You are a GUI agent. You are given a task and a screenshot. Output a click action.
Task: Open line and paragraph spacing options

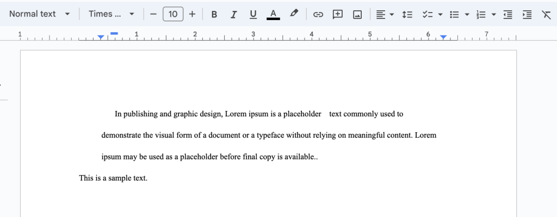click(x=407, y=15)
